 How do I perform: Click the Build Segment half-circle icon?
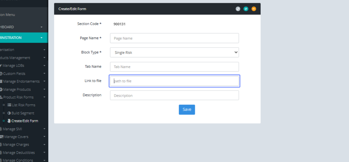click(9, 113)
